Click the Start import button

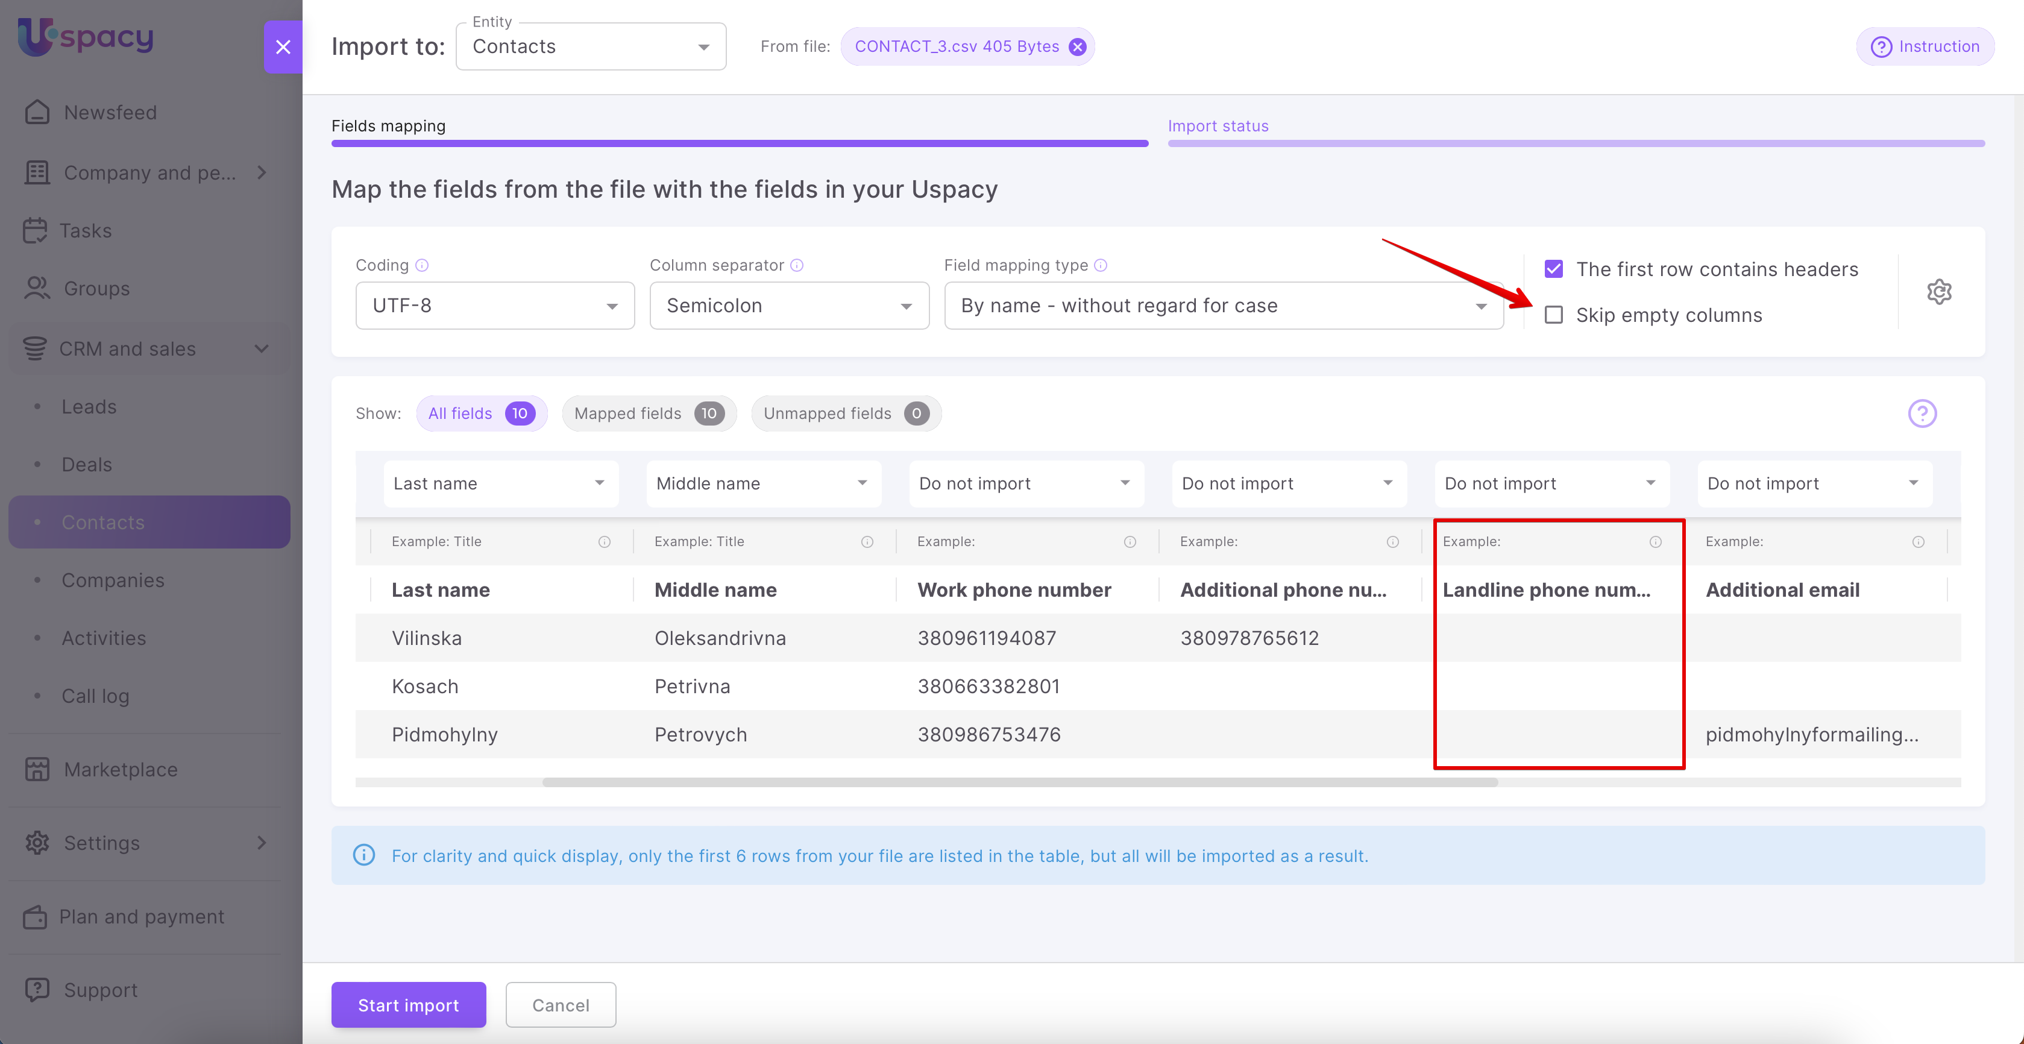coord(408,1005)
